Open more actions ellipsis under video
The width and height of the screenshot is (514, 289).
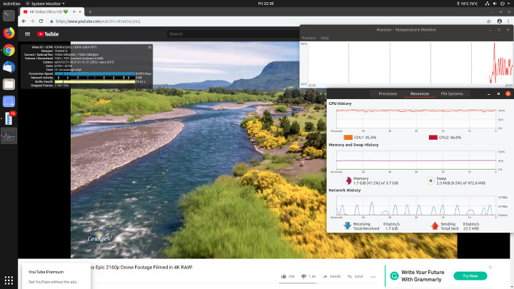(373, 277)
